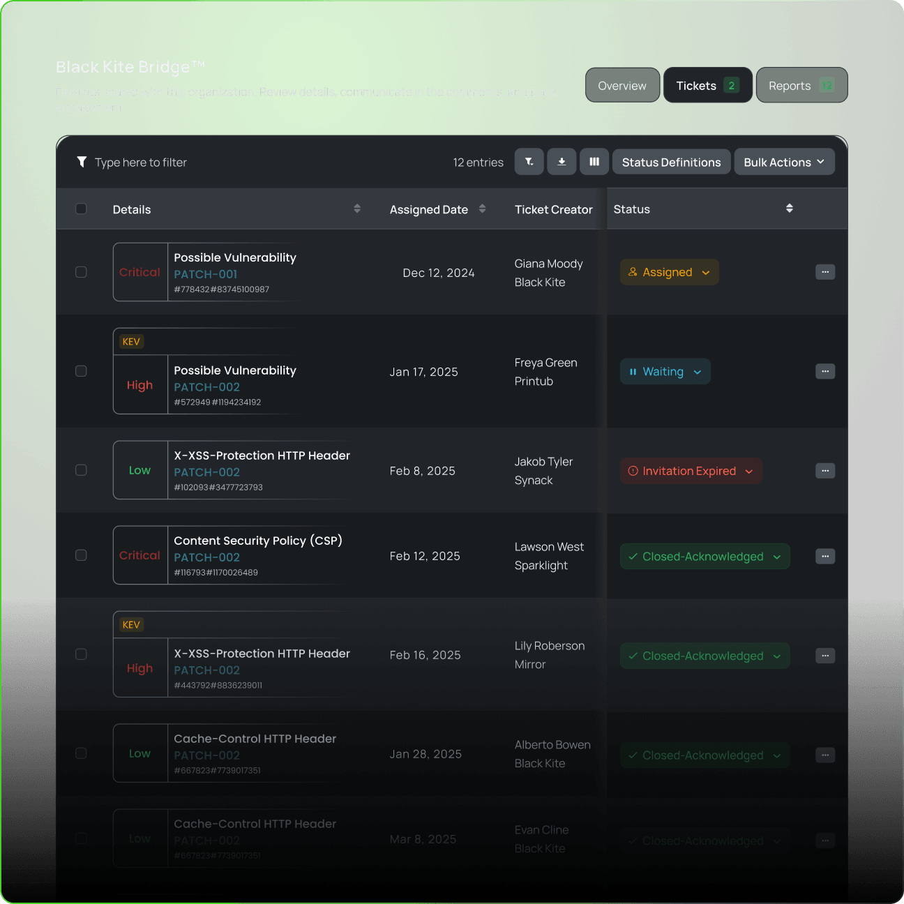Switch to the Reports tab
904x904 pixels.
coord(801,86)
